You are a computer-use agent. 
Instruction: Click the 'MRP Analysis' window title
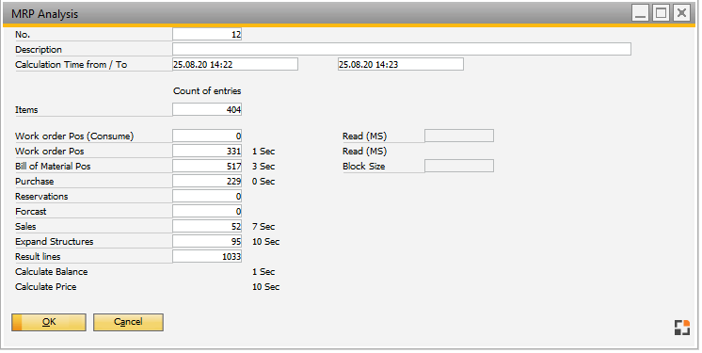click(45, 14)
